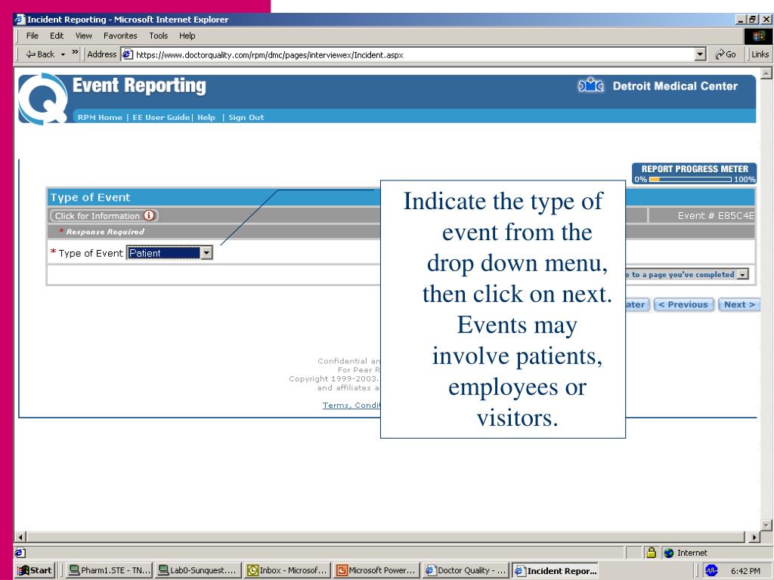Viewport: 774px width, 580px height.
Task: Click the vertical scrollbar up arrow
Action: point(766,73)
